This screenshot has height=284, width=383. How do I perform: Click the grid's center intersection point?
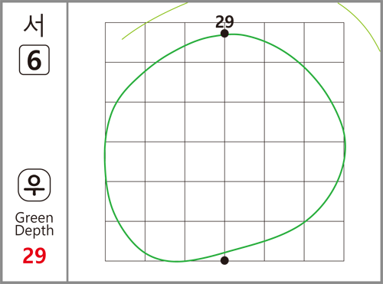pyautogui.click(x=224, y=142)
